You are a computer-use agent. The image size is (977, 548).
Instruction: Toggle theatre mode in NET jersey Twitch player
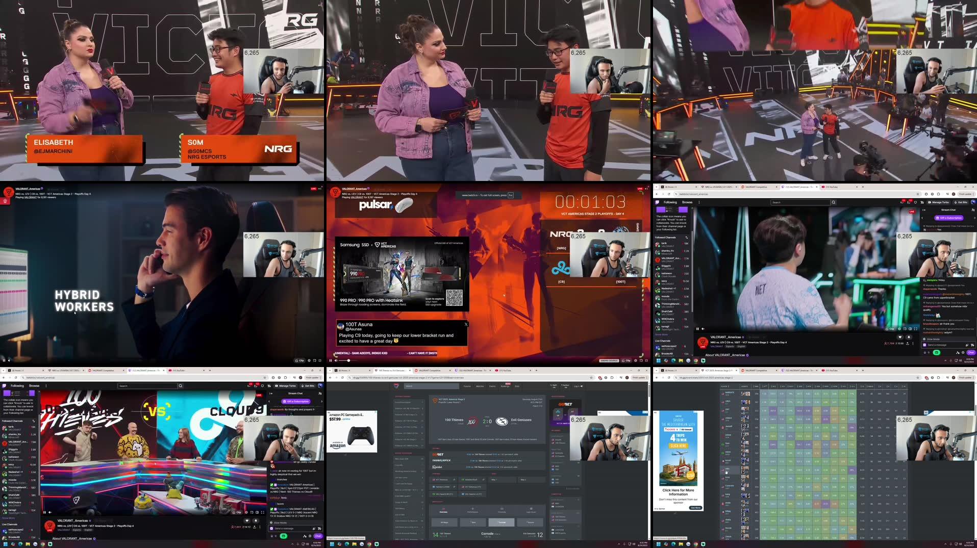[x=910, y=329]
